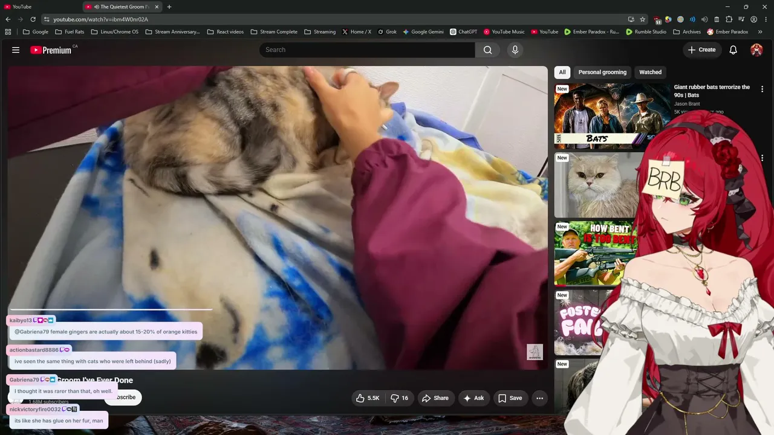This screenshot has width=774, height=435.
Task: Open the account avatar menu
Action: [x=756, y=50]
